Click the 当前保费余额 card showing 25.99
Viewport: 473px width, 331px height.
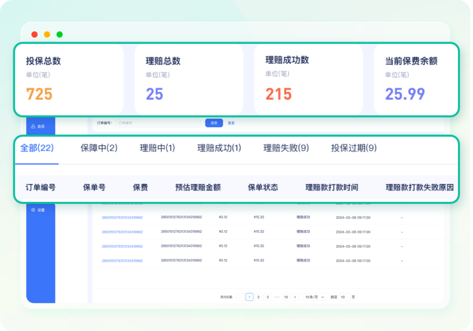[x=416, y=79]
